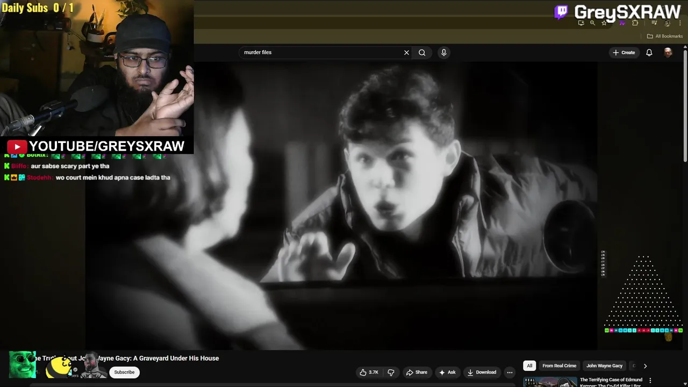Viewport: 688px width, 387px height.
Task: Open the All Bookmarks folder
Action: pyautogui.click(x=665, y=36)
